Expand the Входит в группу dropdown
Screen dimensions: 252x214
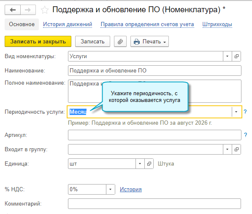point(228,150)
